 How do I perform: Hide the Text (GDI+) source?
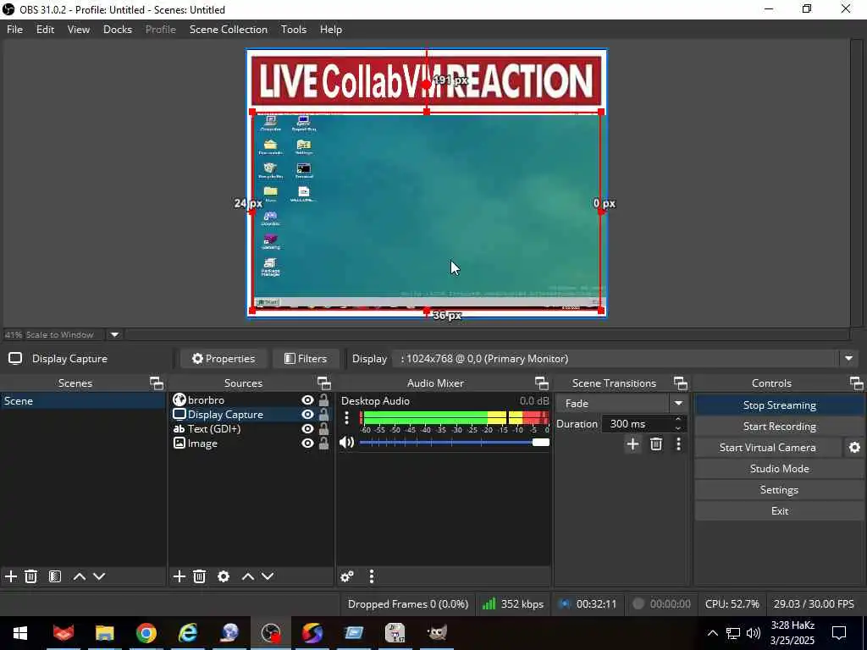[x=307, y=429]
